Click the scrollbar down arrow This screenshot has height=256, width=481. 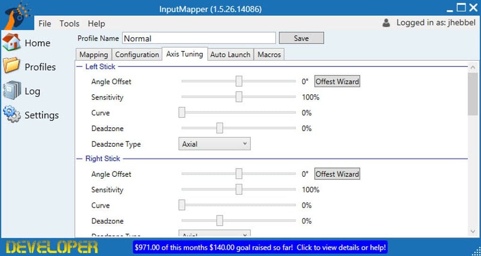(473, 231)
